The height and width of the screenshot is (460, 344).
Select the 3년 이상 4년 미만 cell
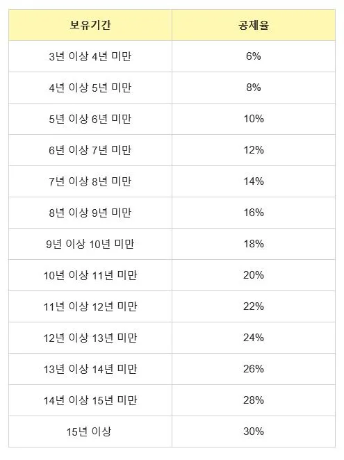click(x=90, y=56)
